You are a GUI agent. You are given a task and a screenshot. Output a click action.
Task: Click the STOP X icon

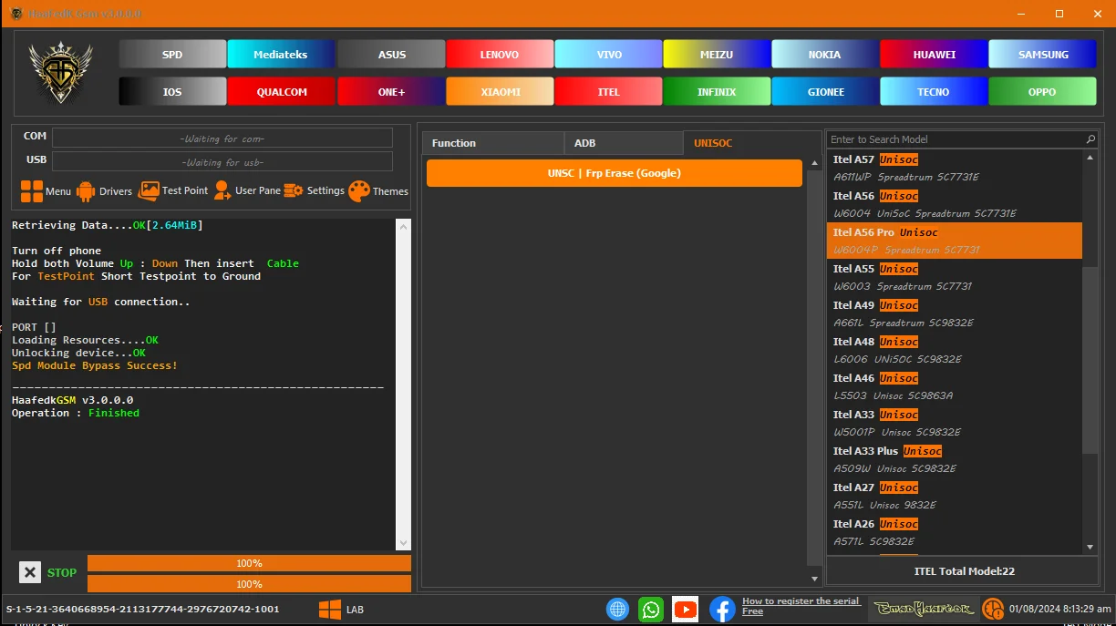point(30,572)
